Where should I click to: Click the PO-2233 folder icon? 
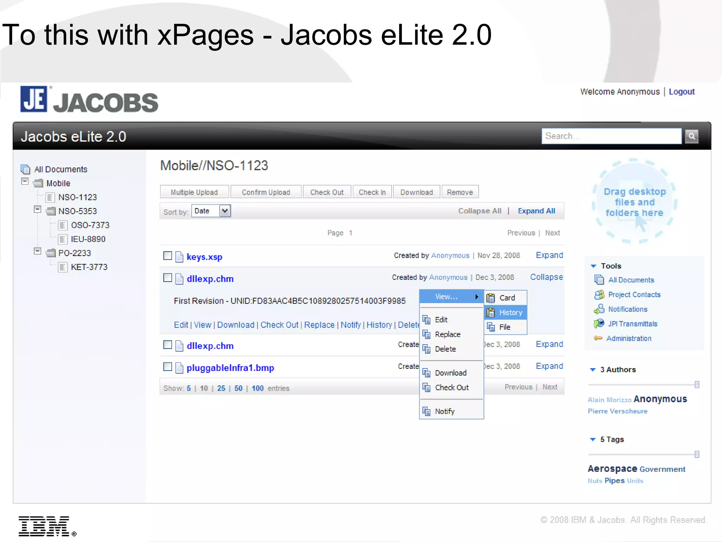pyautogui.click(x=51, y=253)
